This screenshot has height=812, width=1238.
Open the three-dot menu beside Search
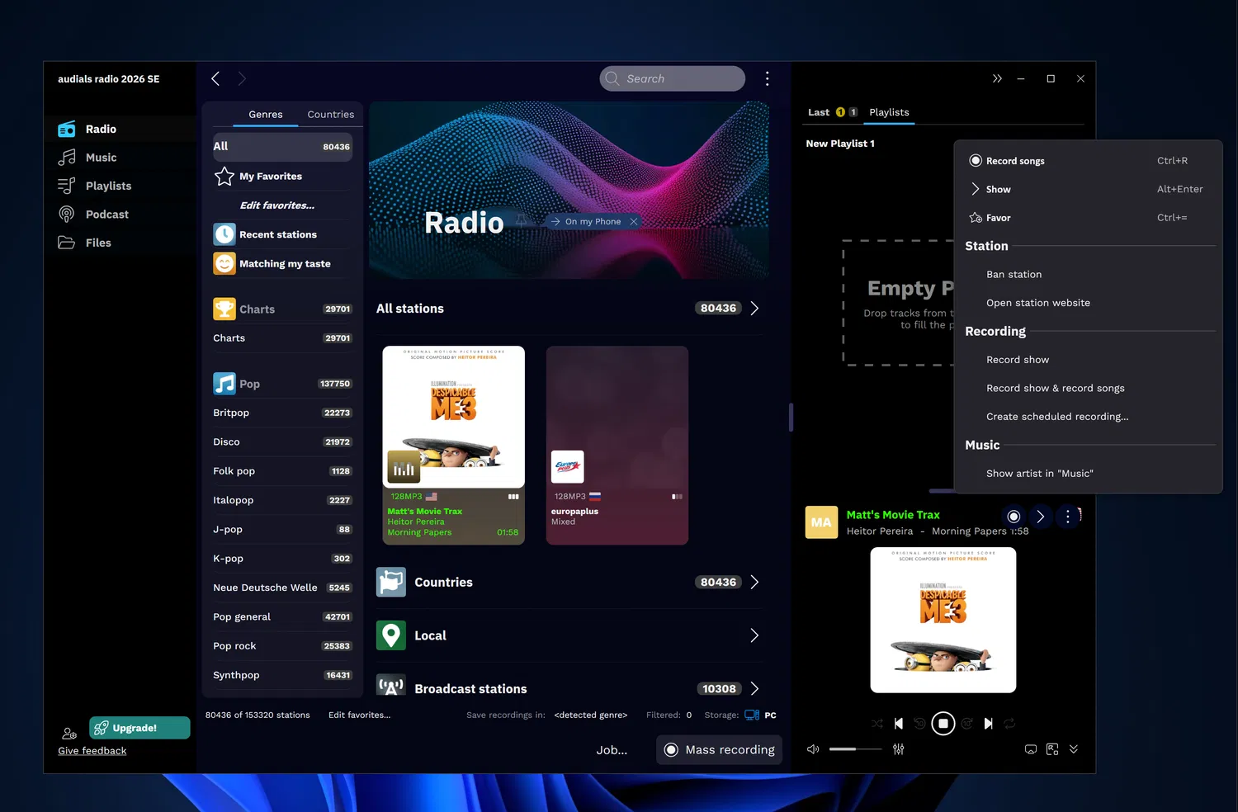(768, 78)
